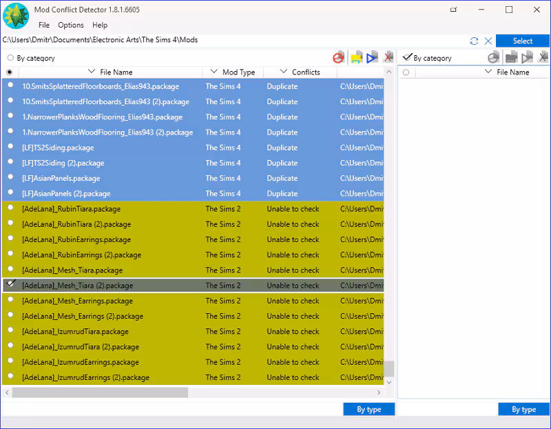Click the [AdeLana]_Mesh_Earrings (2).package file name

83,316
